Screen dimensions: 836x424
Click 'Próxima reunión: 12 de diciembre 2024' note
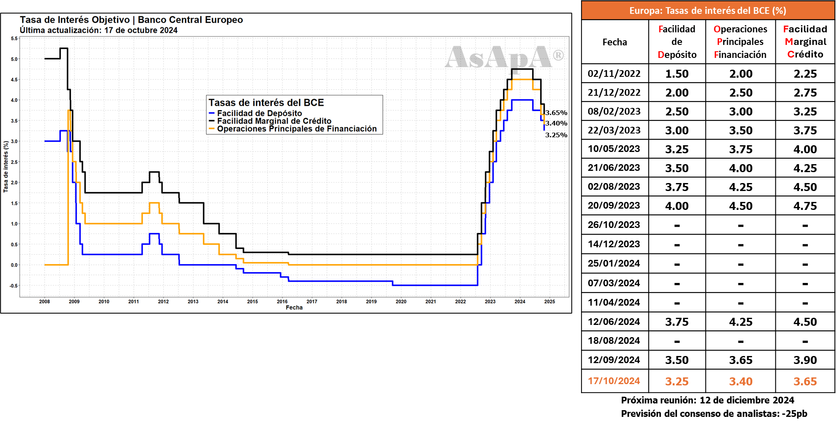coord(708,400)
